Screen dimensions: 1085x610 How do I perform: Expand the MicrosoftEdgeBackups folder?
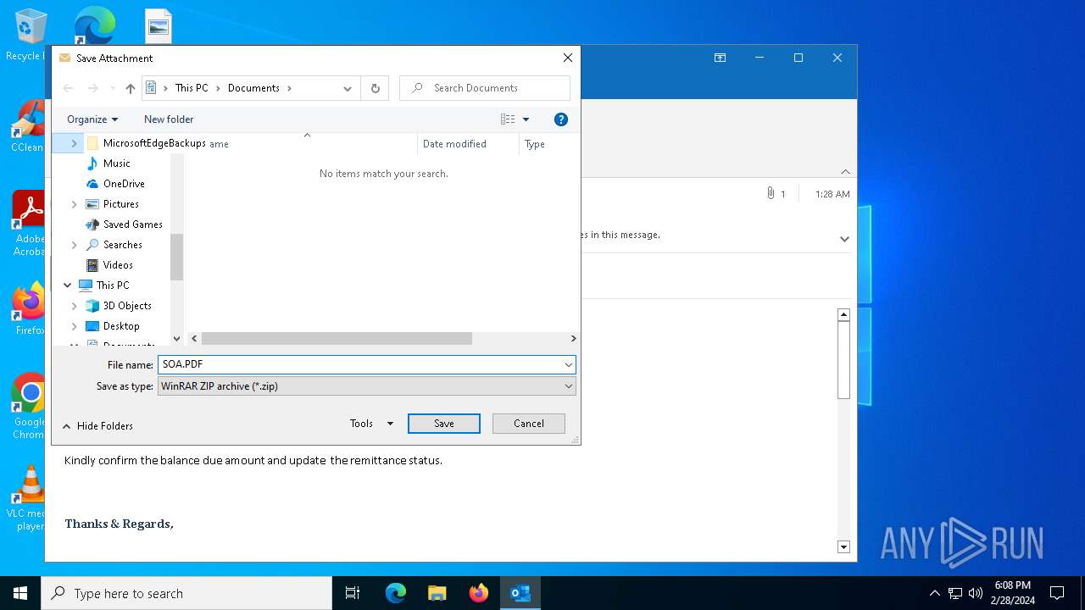[x=74, y=143]
